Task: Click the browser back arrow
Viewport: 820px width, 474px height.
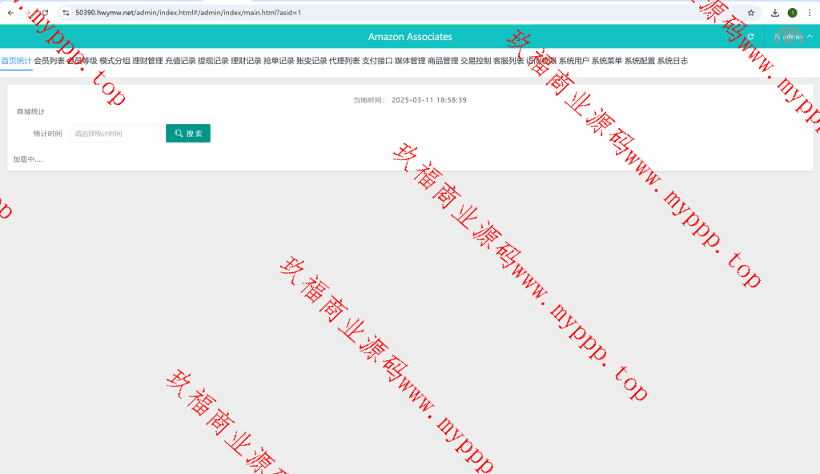Action: pos(10,13)
